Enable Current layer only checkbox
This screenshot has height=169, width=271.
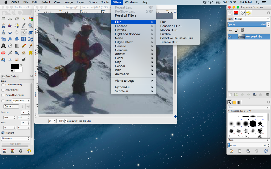3,85
